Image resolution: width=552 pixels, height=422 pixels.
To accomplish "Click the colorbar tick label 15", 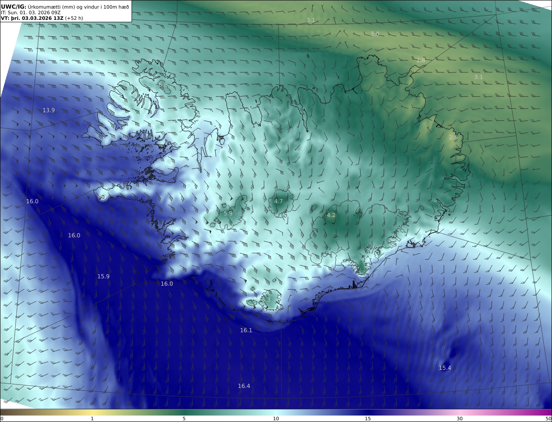I will [368, 419].
